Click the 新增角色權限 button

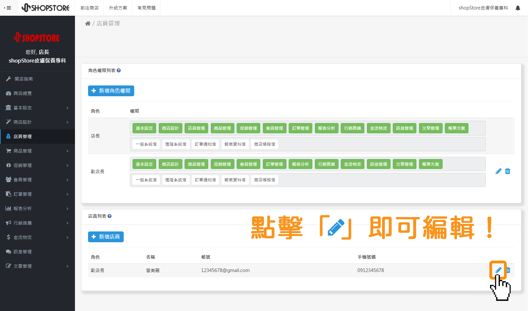click(111, 91)
